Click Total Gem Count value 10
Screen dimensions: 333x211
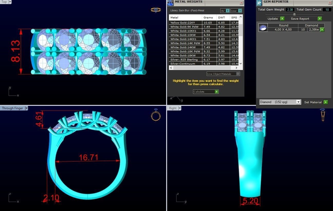[x=327, y=10]
